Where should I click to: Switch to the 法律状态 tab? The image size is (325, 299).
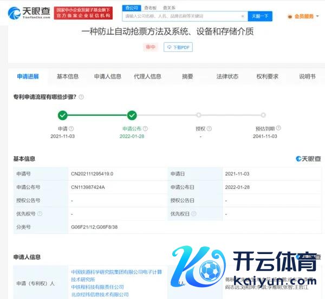(227, 76)
